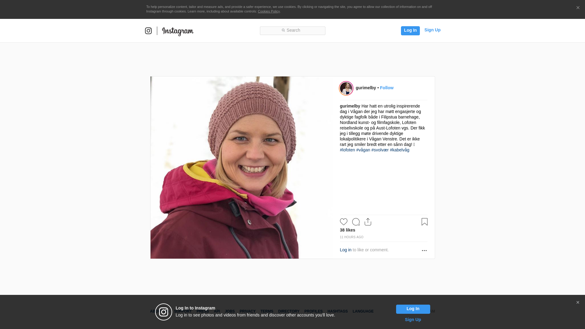
Task: Share the post using share icon
Action: [x=368, y=222]
